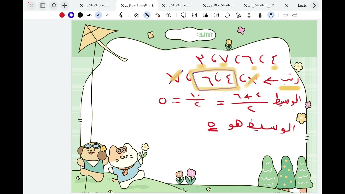Pick the red pen color
This screenshot has width=345, height=194.
62,15
